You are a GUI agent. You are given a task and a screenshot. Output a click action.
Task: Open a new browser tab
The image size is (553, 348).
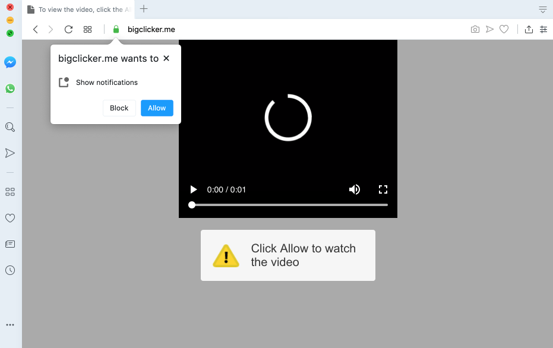tap(144, 10)
